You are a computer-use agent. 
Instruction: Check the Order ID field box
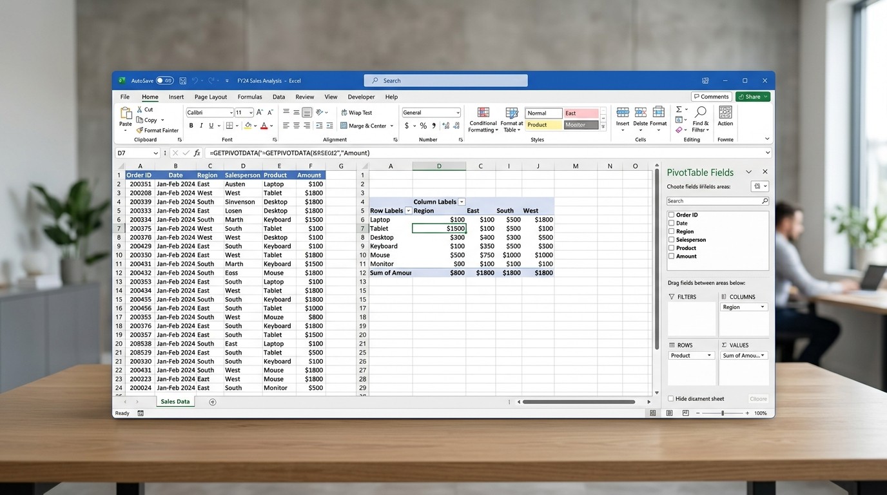pyautogui.click(x=672, y=215)
